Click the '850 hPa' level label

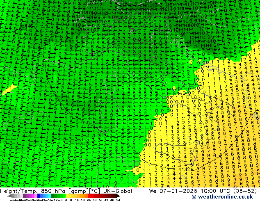click(x=54, y=191)
